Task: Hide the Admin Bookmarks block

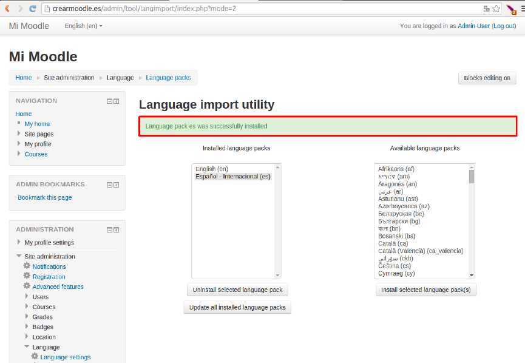Action: pos(109,185)
